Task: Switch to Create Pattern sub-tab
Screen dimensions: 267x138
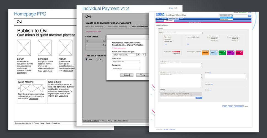Action: point(169,21)
